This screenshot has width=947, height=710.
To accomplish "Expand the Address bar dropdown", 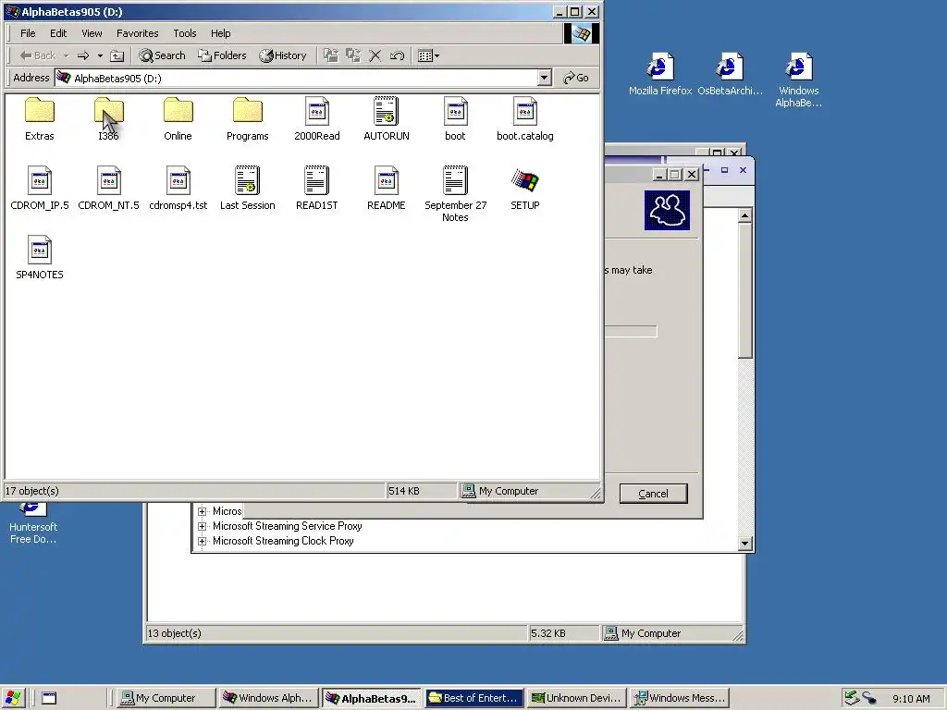I will coord(544,78).
